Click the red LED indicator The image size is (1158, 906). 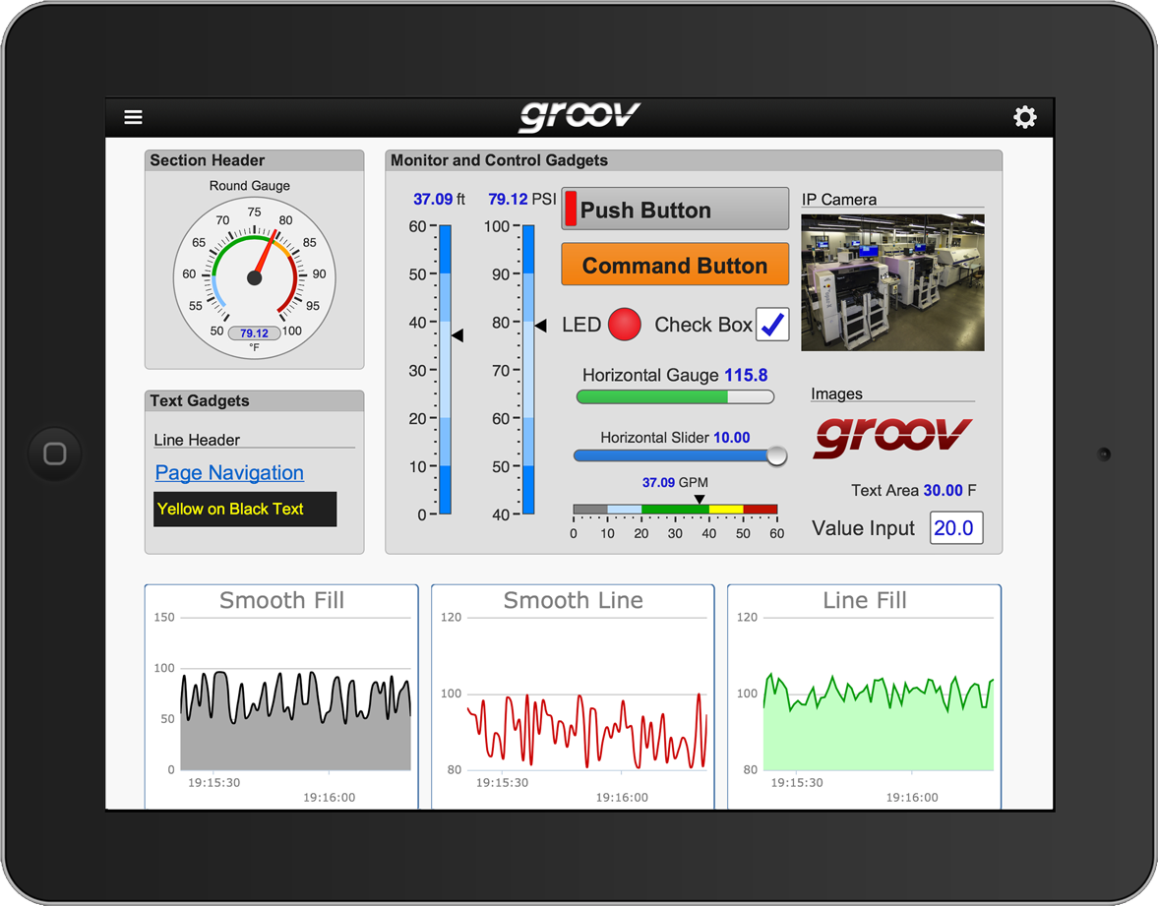626,325
